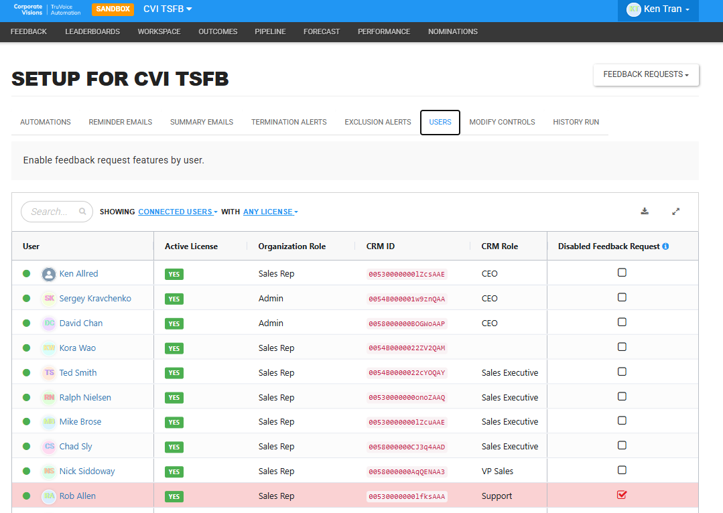Click Sergey Kravchenko's SK avatar

click(x=49, y=298)
